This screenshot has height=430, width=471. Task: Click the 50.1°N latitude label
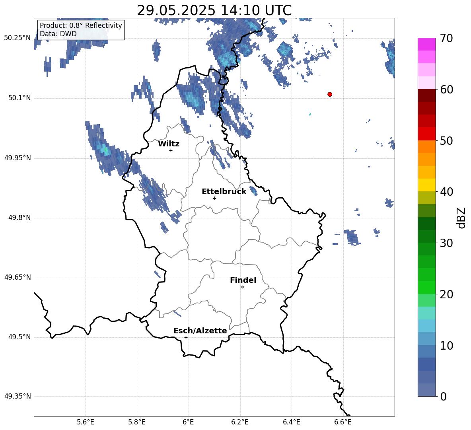(19, 98)
